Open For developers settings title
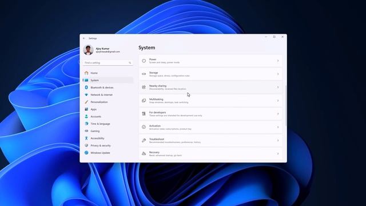The width and height of the screenshot is (366, 206). point(158,112)
